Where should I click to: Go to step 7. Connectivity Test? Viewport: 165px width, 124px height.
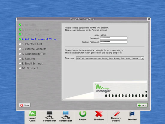coord(34,54)
